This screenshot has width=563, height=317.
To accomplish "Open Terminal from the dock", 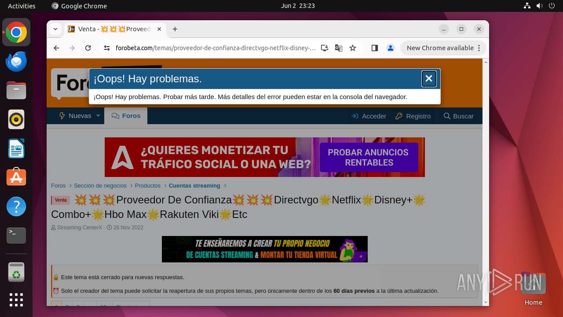I will click(16, 236).
